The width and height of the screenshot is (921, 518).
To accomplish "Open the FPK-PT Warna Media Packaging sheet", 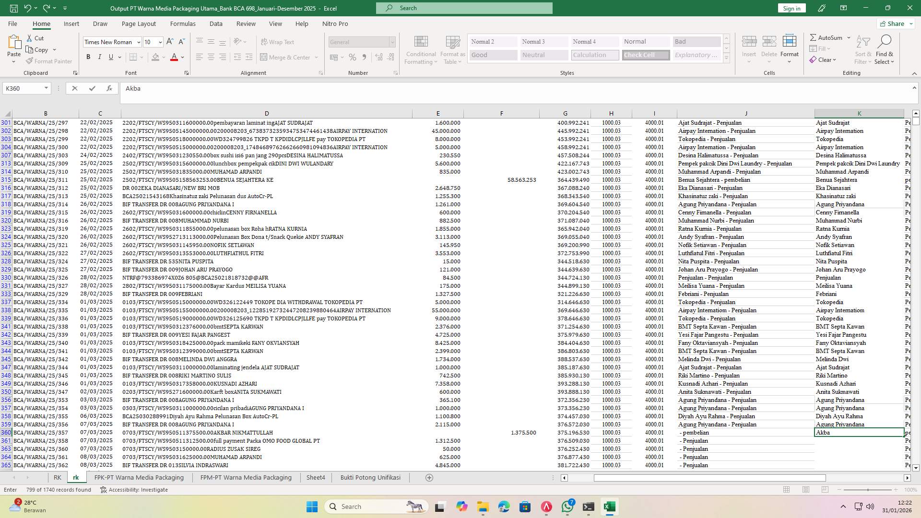I will coord(139,477).
